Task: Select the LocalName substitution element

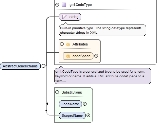Action: (x=70, y=104)
